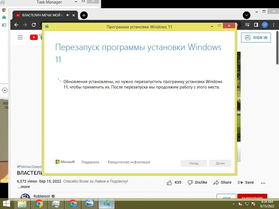The width and height of the screenshot is (279, 209).
Task: Minimize the Chrome window
Action: (257, 12)
